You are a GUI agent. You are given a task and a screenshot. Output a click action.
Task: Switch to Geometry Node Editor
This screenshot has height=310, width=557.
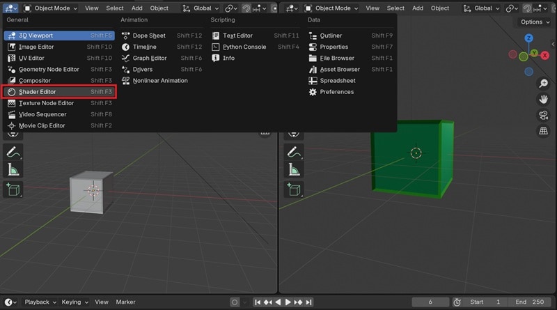pyautogui.click(x=59, y=70)
